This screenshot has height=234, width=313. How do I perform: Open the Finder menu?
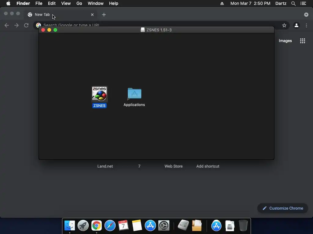pyautogui.click(x=23, y=3)
